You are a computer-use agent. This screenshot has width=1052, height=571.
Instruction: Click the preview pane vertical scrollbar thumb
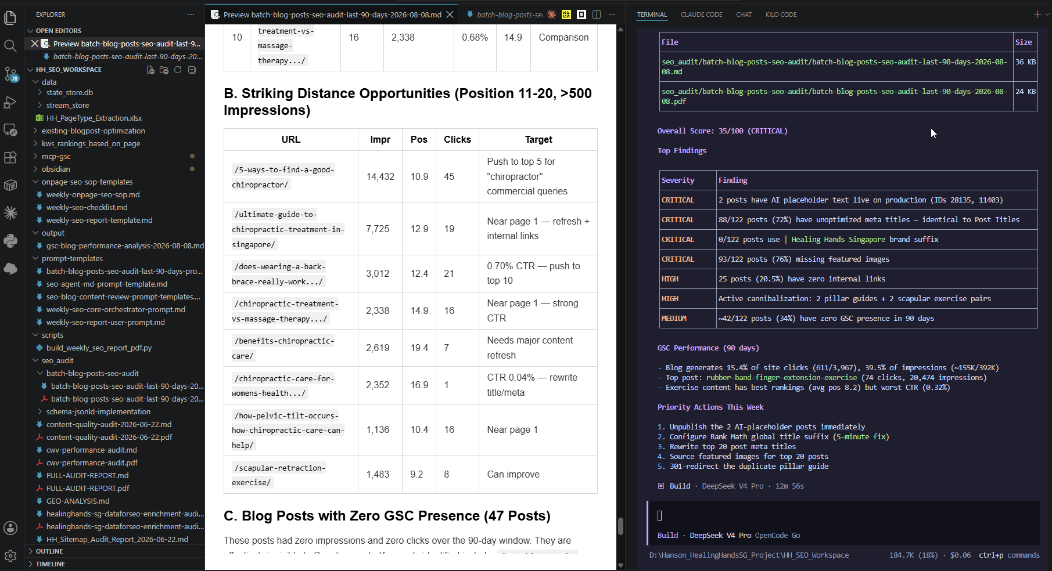coord(620,526)
